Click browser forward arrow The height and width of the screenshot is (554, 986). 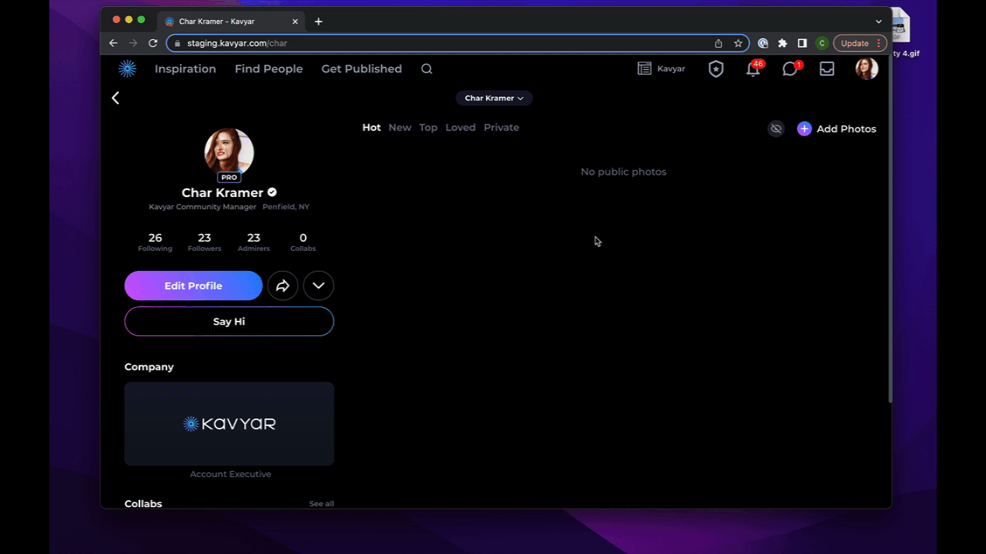tap(132, 43)
